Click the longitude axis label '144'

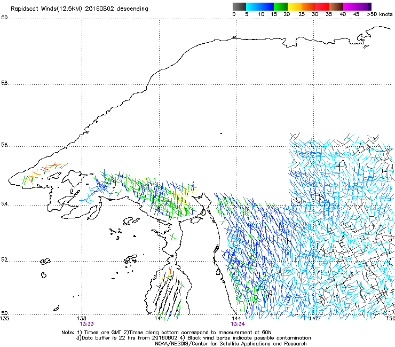tap(236, 318)
